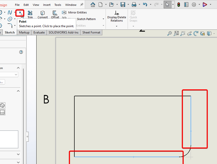Open an existing document

pyautogui.click(x=111, y=5)
